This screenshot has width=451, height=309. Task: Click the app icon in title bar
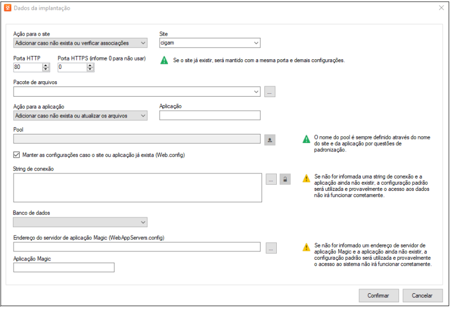point(7,8)
